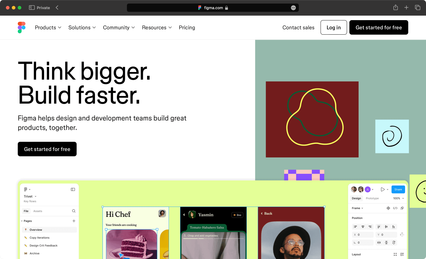Image resolution: width=426 pixels, height=259 pixels.
Task: Toggle the left panel layout icon
Action: coord(73,189)
